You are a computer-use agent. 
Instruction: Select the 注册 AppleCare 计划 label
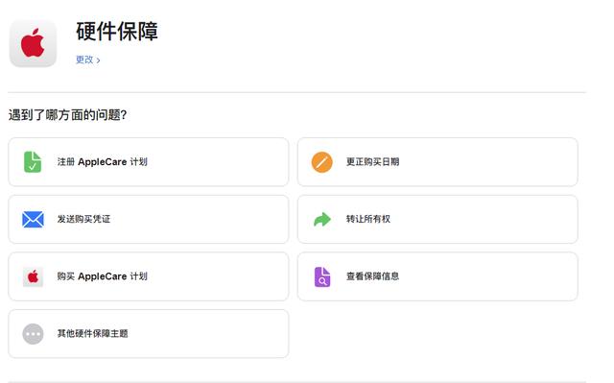[103, 161]
